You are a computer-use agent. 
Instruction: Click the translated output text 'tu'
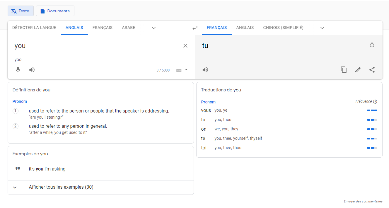point(205,46)
